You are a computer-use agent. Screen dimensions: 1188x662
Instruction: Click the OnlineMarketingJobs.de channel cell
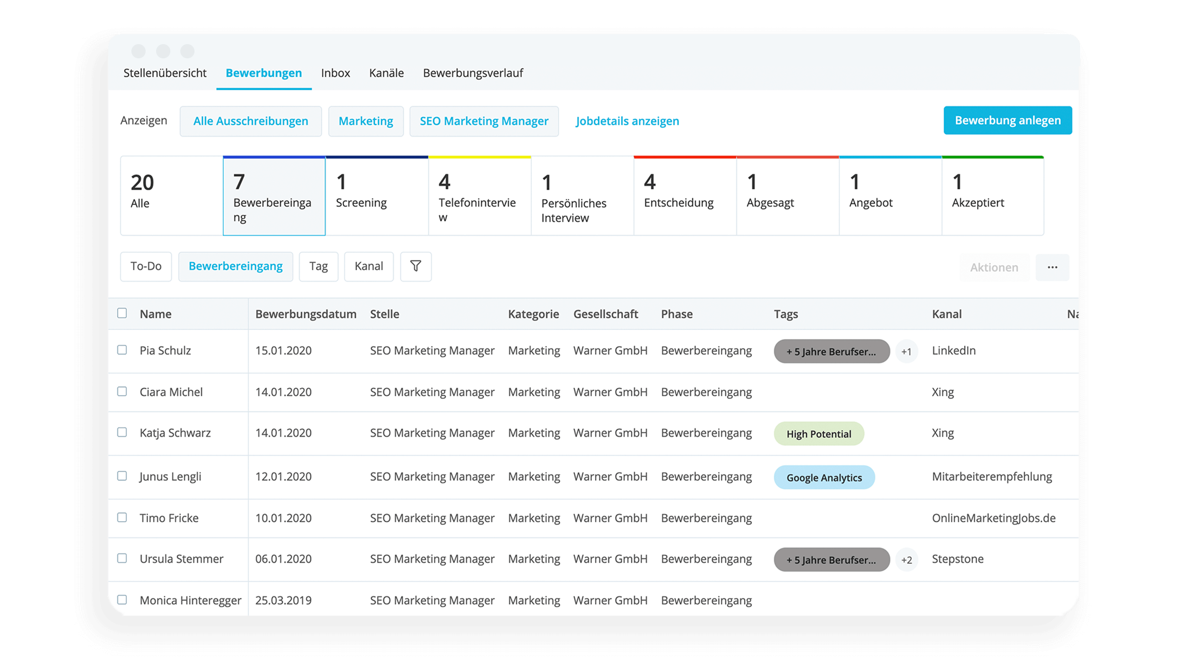point(994,518)
